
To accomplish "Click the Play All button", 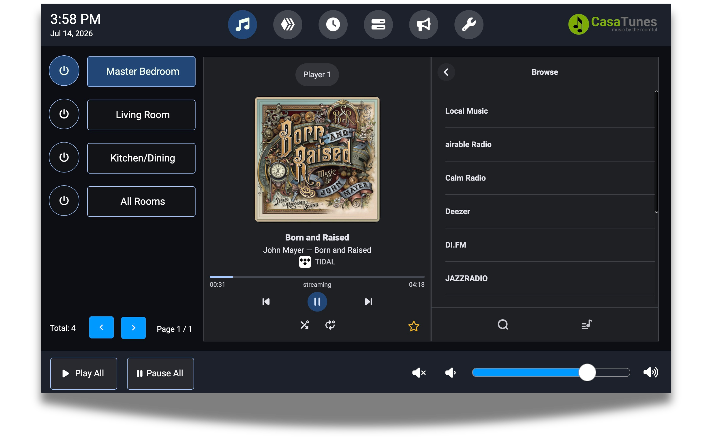I will (84, 374).
